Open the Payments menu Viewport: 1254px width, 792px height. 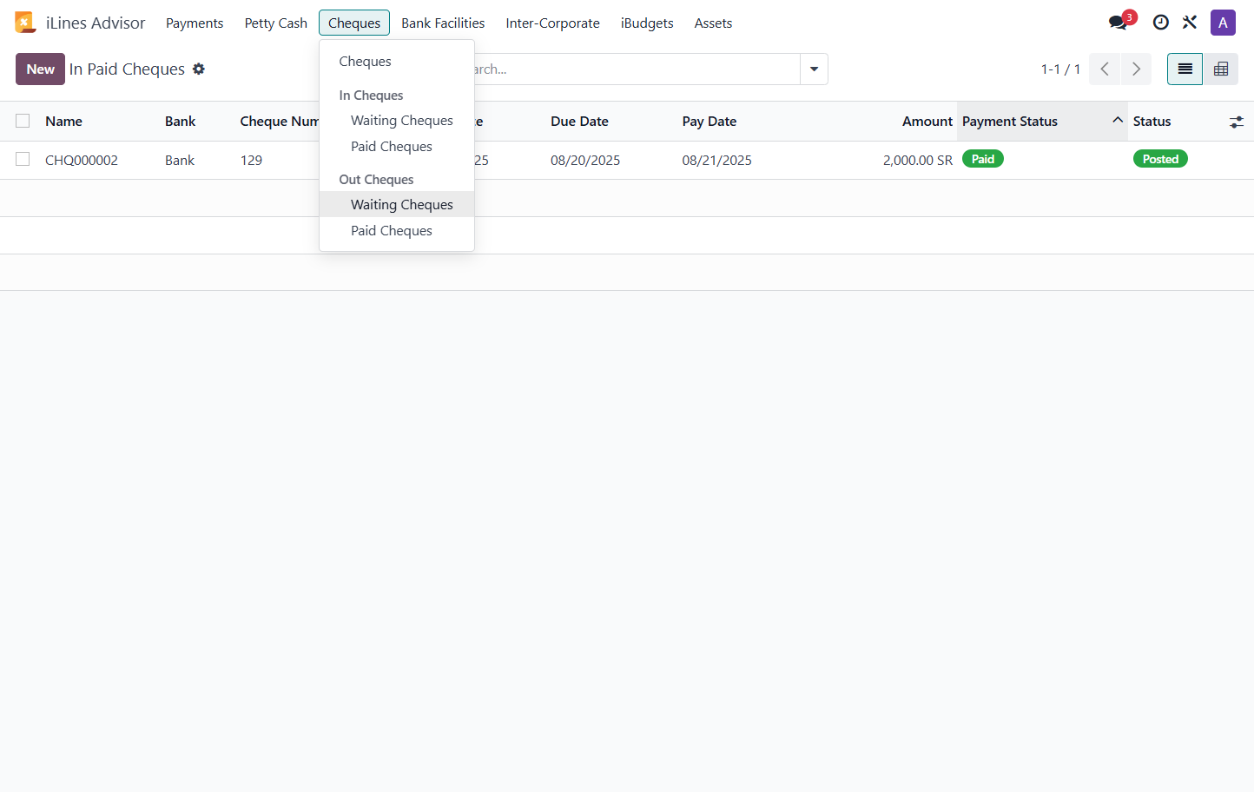(195, 23)
